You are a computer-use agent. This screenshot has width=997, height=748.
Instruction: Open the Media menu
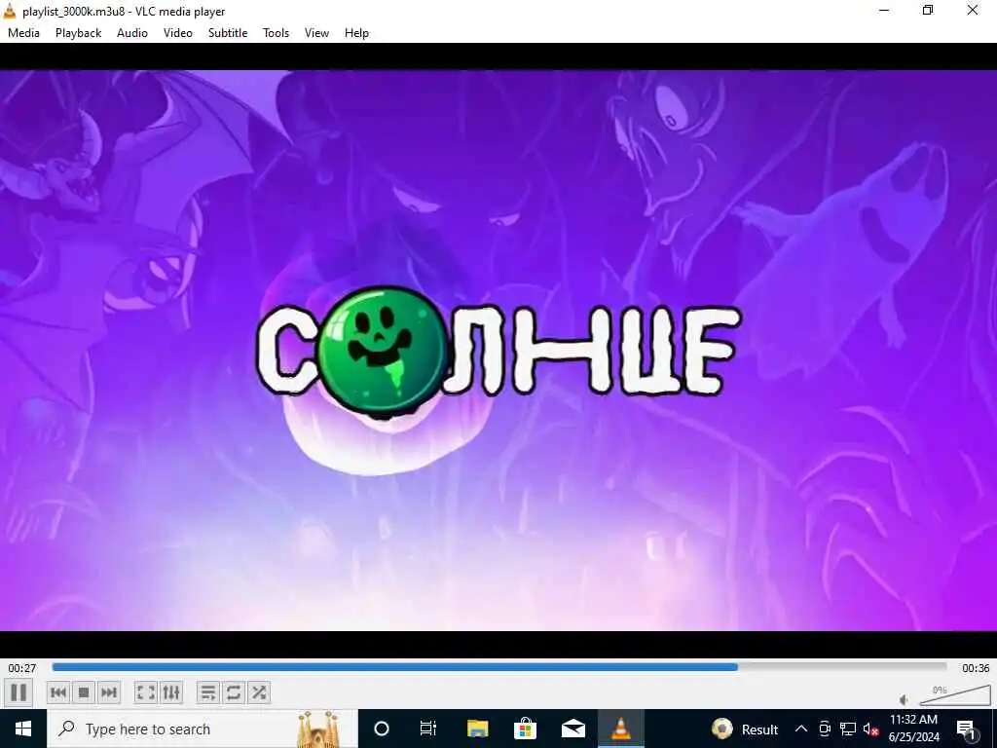23,33
